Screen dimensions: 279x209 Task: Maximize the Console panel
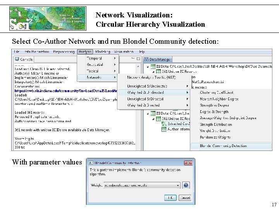[x=138, y=58]
